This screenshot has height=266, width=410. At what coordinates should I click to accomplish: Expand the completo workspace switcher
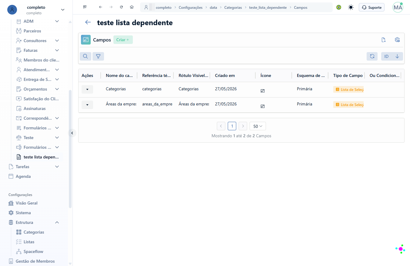[x=63, y=10]
